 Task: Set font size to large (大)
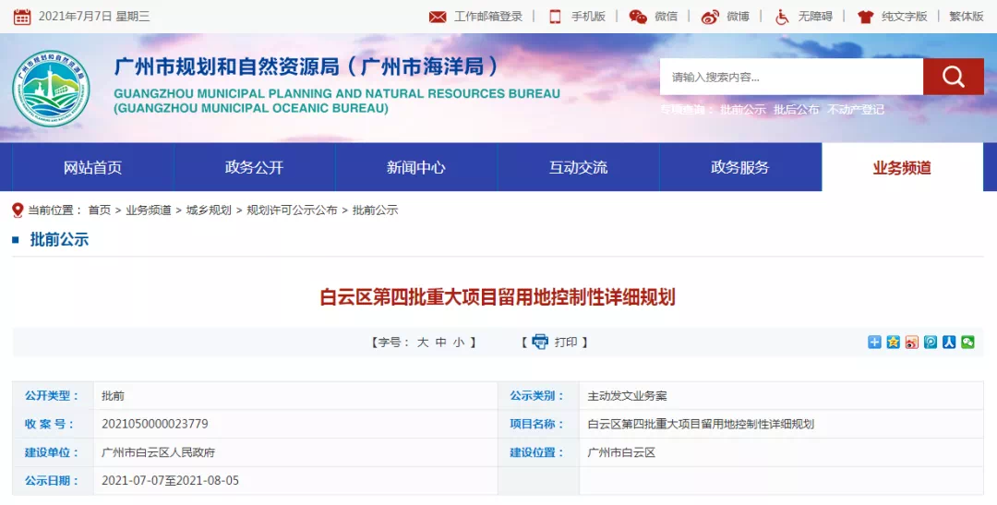point(423,343)
